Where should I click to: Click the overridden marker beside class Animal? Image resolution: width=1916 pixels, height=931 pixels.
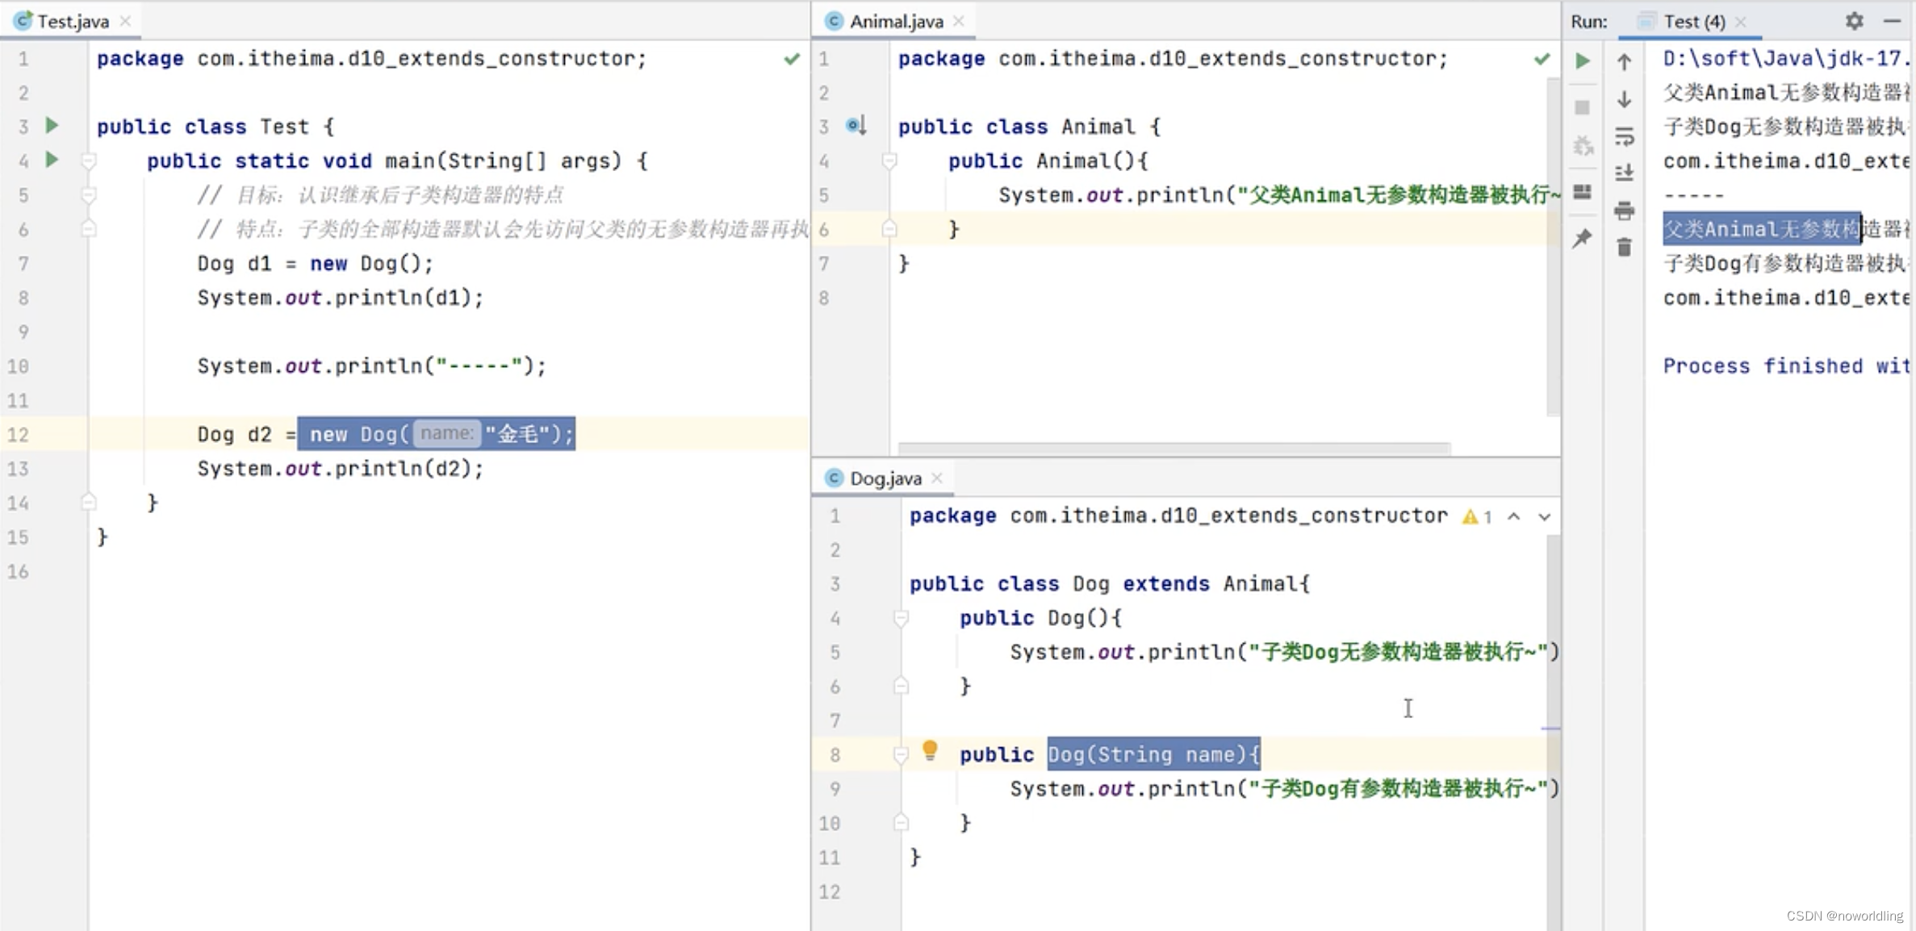click(856, 126)
